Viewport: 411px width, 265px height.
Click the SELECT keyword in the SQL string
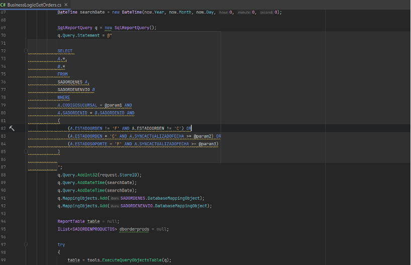65,51
